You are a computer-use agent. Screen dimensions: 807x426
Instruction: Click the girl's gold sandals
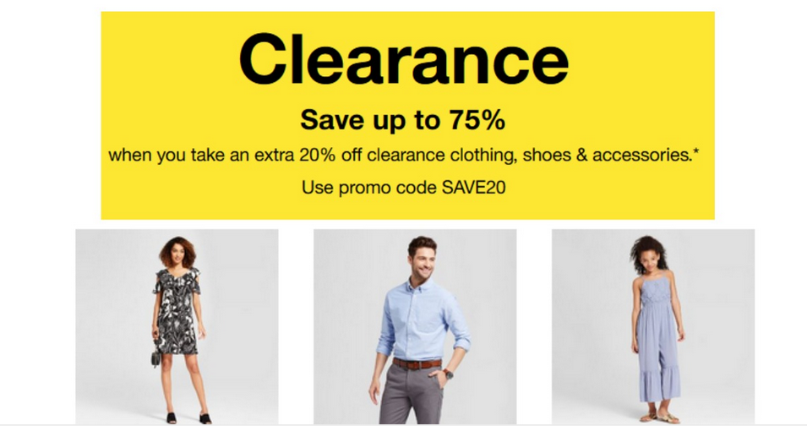pos(655,418)
